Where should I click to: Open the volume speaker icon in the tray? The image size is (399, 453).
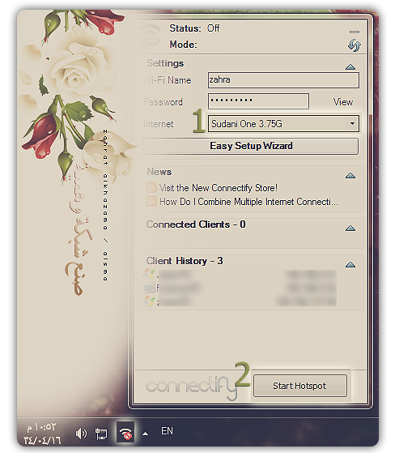click(81, 434)
